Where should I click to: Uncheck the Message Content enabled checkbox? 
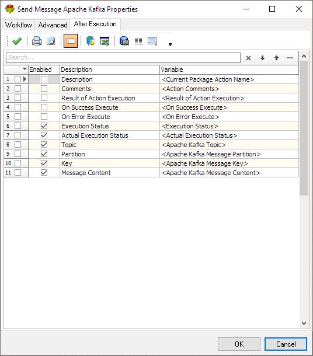[44, 172]
